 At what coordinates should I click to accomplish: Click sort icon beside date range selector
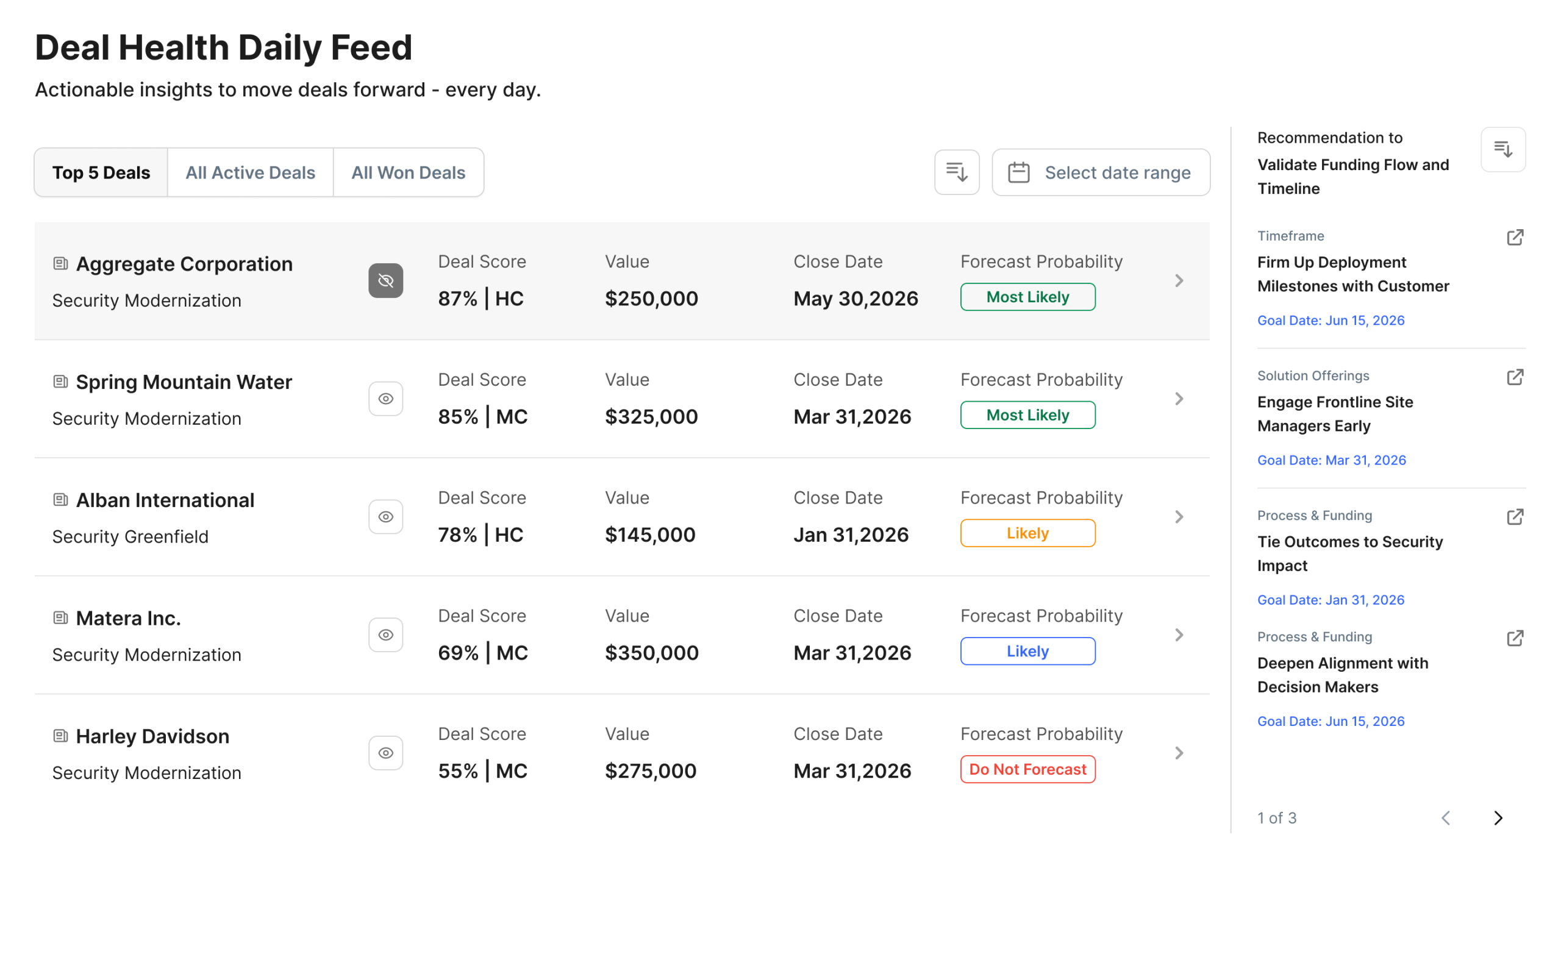click(957, 172)
